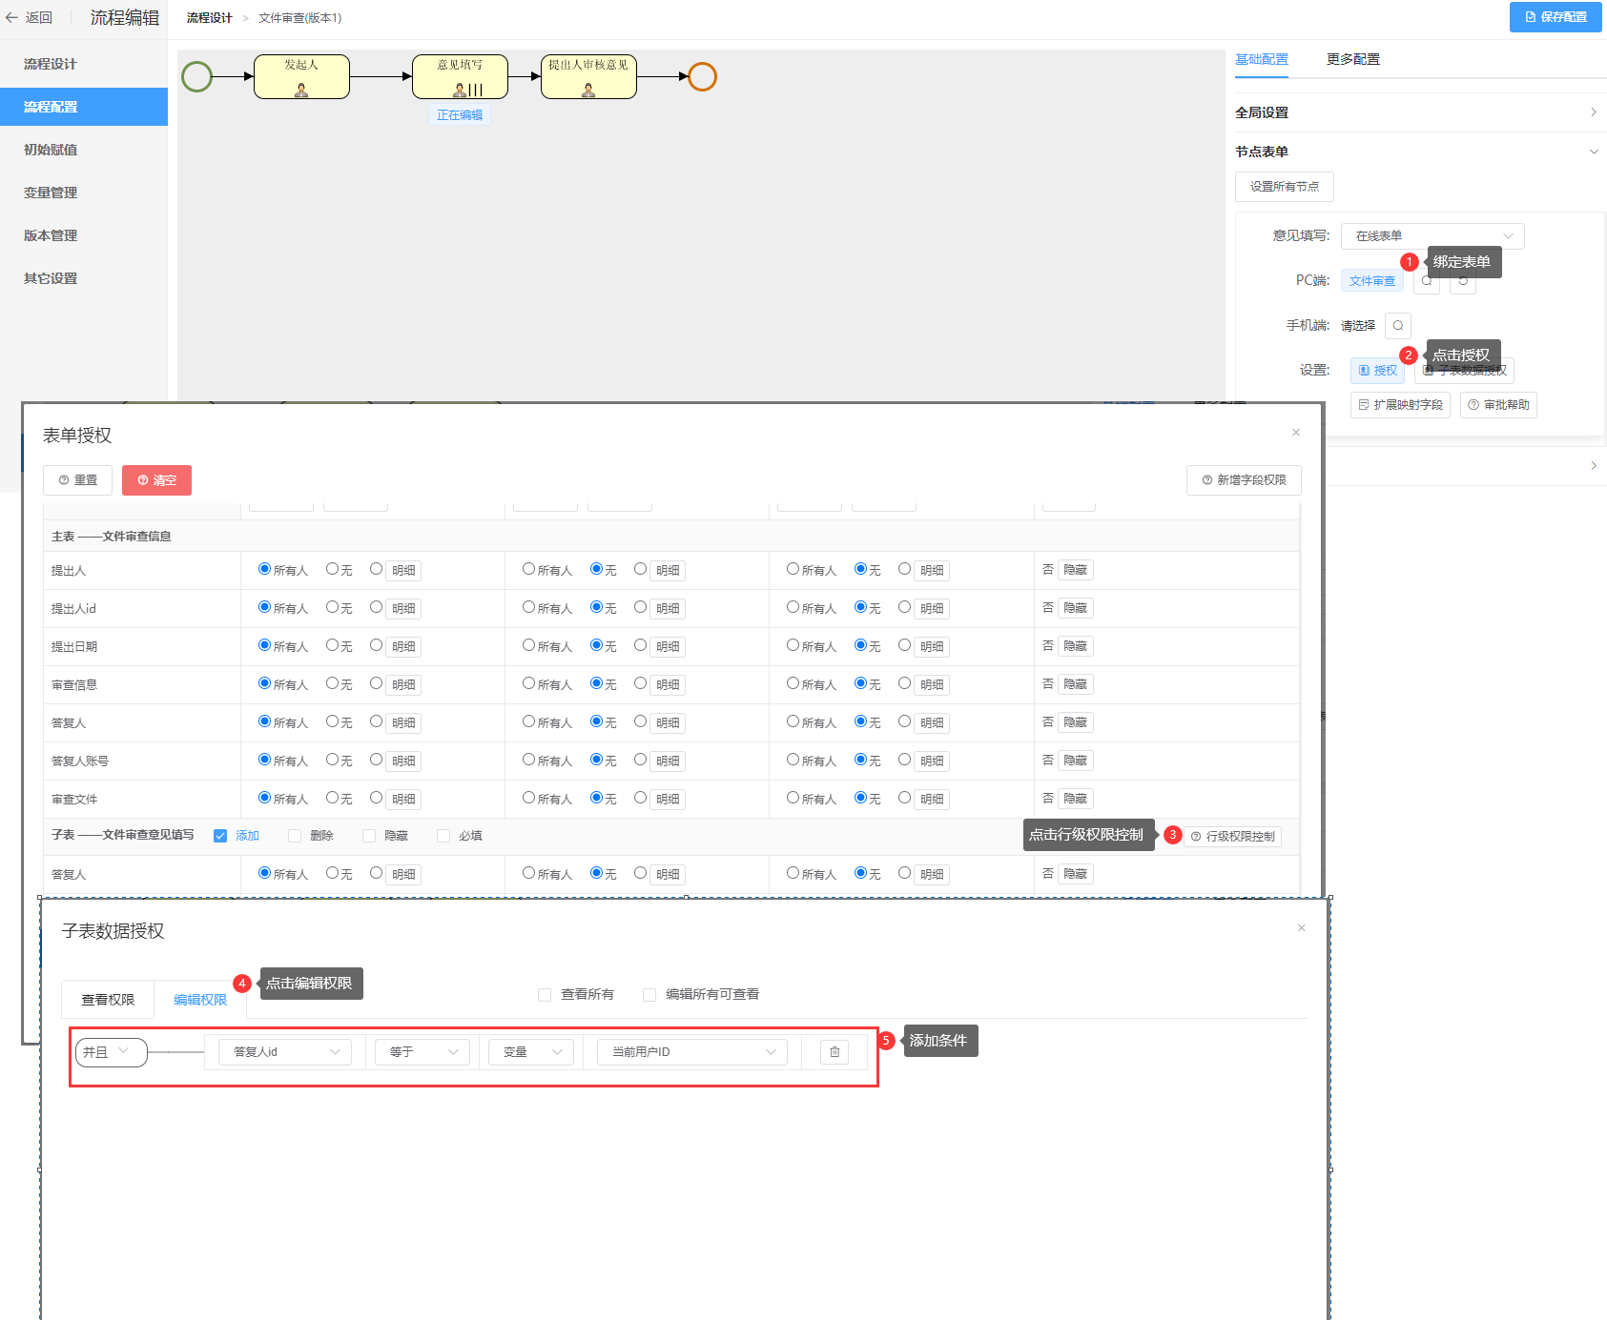The image size is (1607, 1320).
Task: Open 其它设置 in the left sidebar
Action: tap(84, 278)
